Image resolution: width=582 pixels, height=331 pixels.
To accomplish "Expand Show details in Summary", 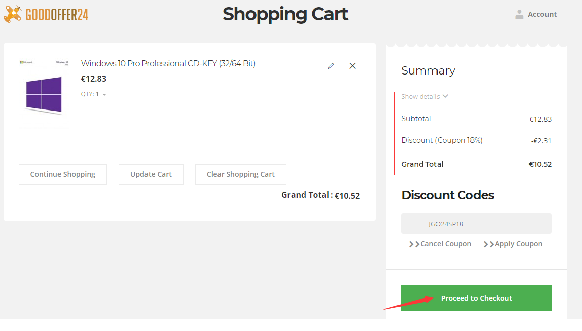I will click(425, 96).
